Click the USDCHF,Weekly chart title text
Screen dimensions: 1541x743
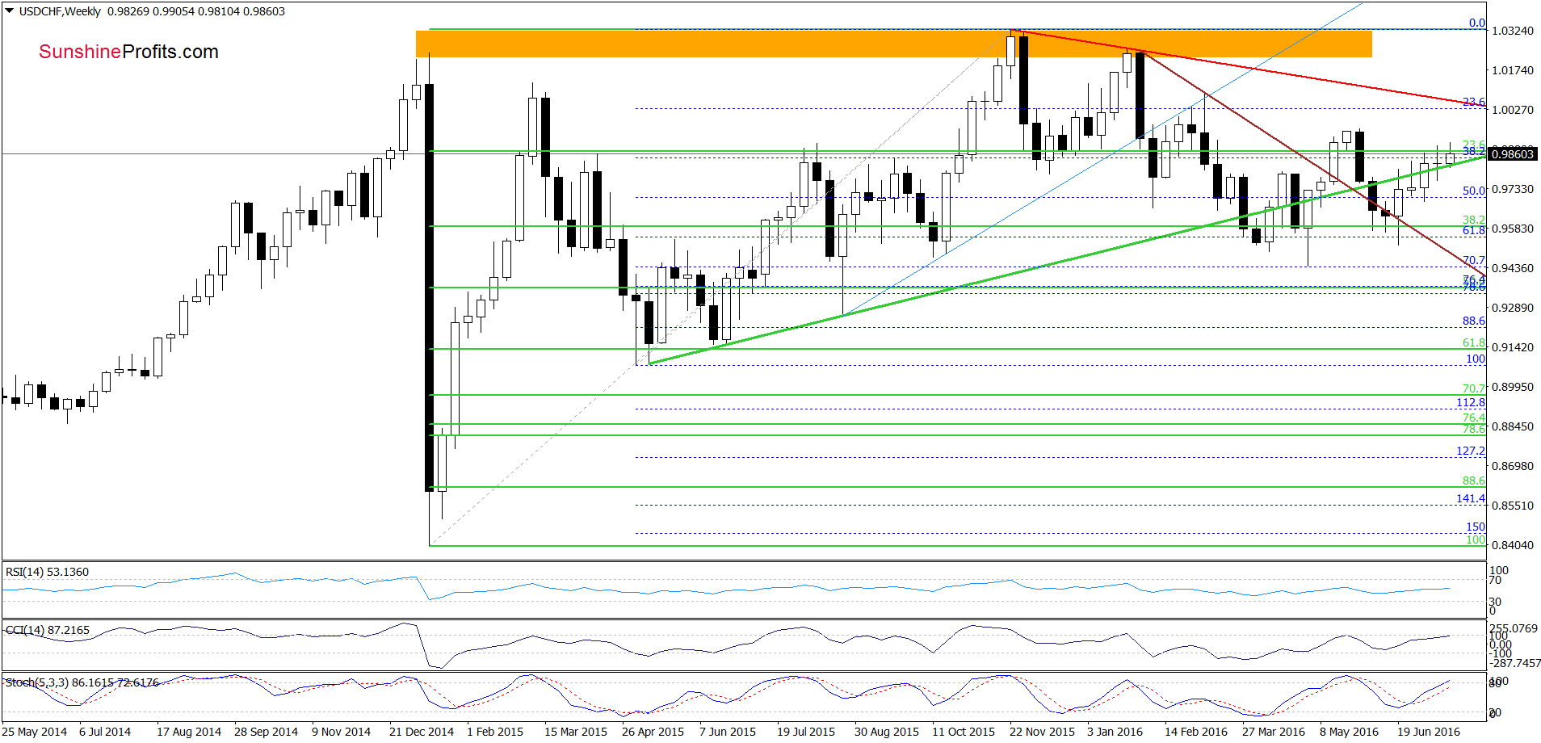pos(61,11)
